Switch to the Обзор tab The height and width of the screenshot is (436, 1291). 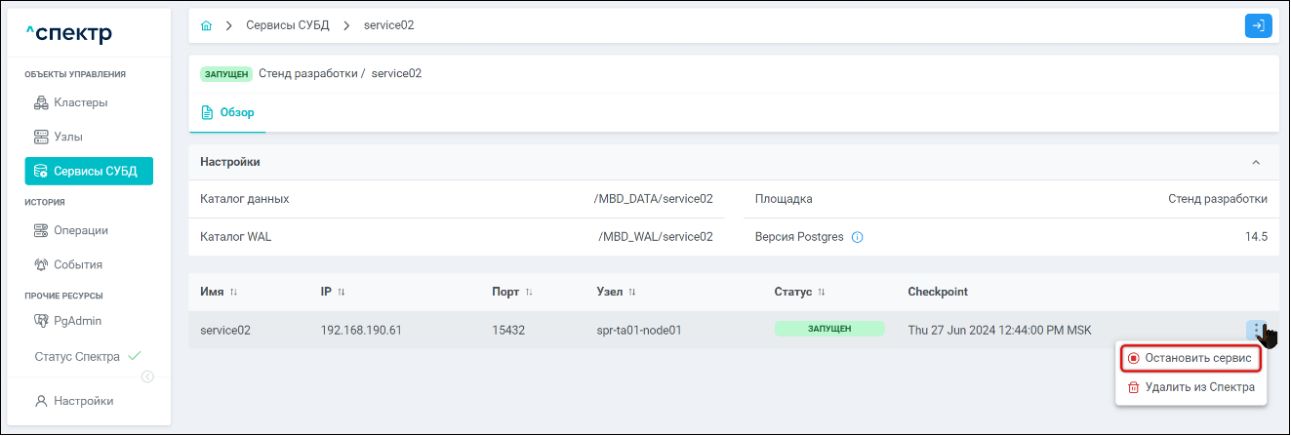click(x=227, y=113)
